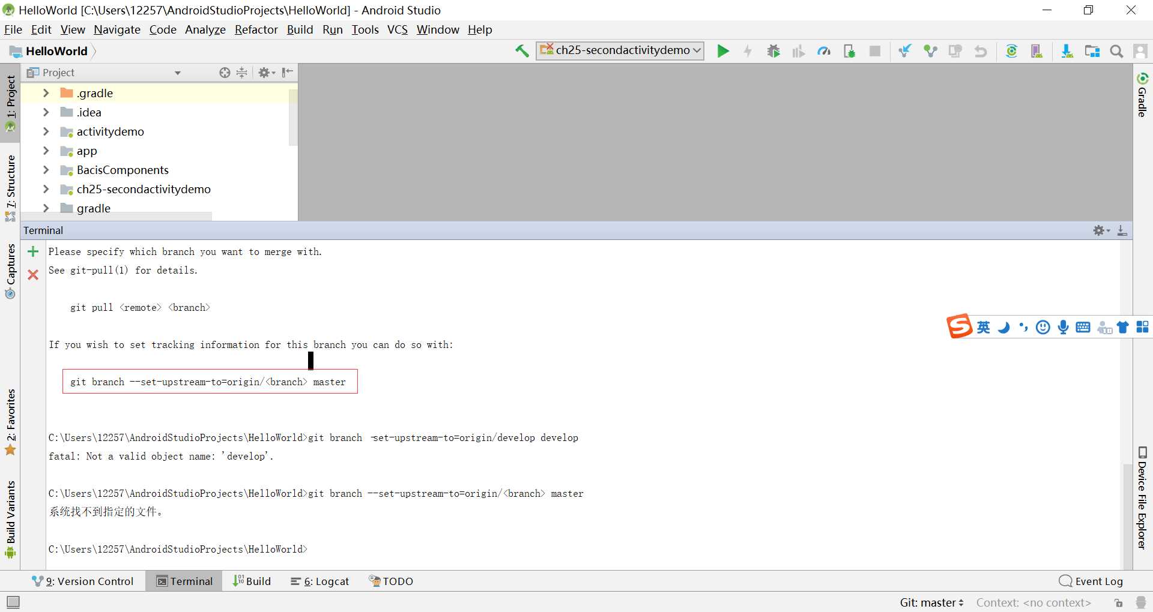Viewport: 1153px width, 612px height.
Task: Open the Git: master branch popup
Action: point(931,602)
